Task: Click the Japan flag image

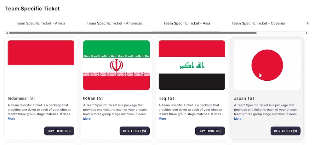Action: click(x=267, y=65)
